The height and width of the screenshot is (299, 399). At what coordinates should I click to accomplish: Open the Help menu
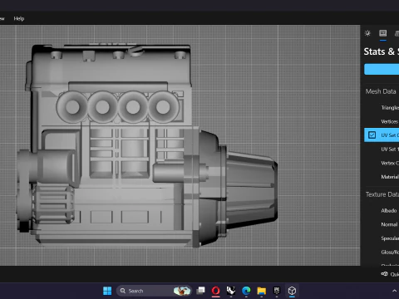click(x=19, y=18)
